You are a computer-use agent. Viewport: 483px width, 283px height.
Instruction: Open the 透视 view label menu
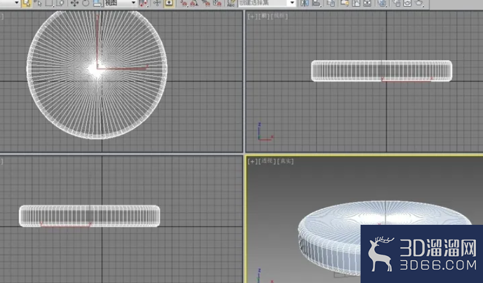(267, 161)
